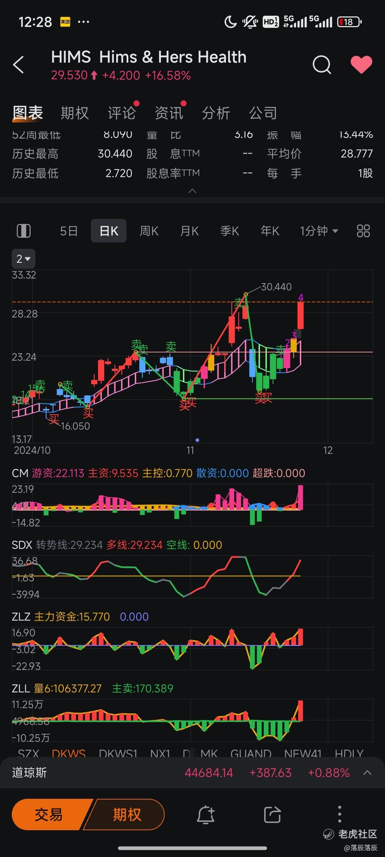This screenshot has width=385, height=857.
Task: Select the NEW41 indicator tab
Action: point(303,753)
